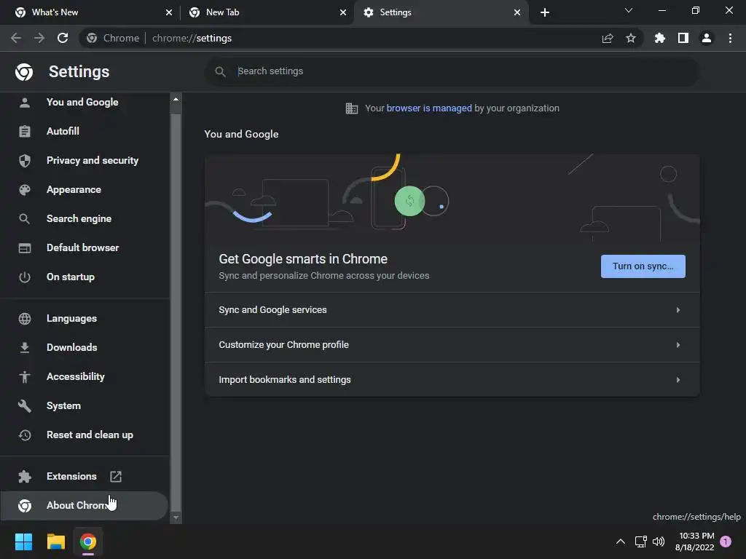
Task: Click the About Chrome logo icon
Action: click(x=25, y=506)
